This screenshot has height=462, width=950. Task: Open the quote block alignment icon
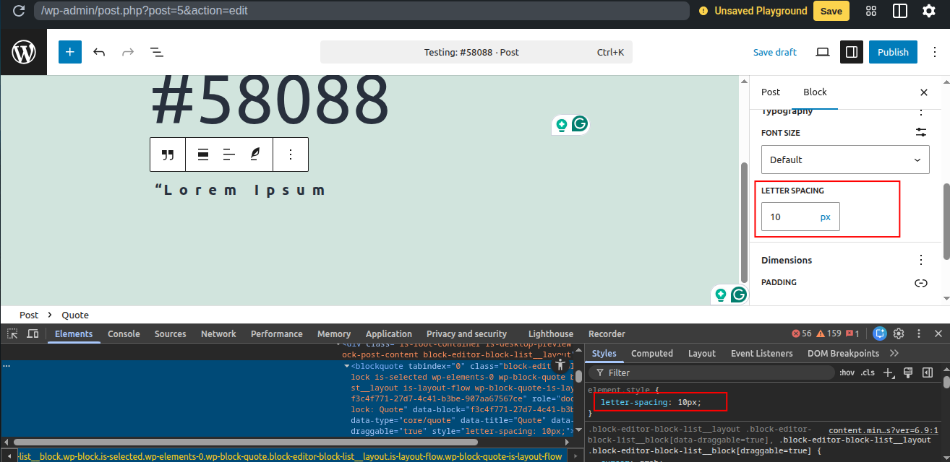click(203, 154)
